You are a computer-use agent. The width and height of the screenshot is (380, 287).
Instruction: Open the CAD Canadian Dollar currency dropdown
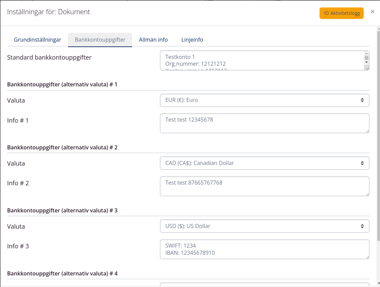click(x=264, y=163)
